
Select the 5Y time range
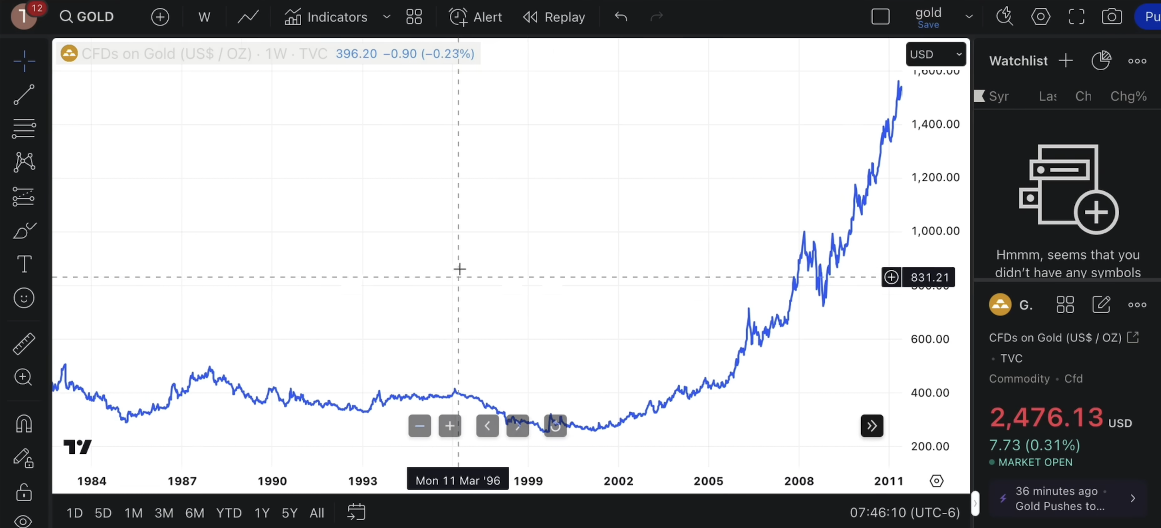point(289,513)
